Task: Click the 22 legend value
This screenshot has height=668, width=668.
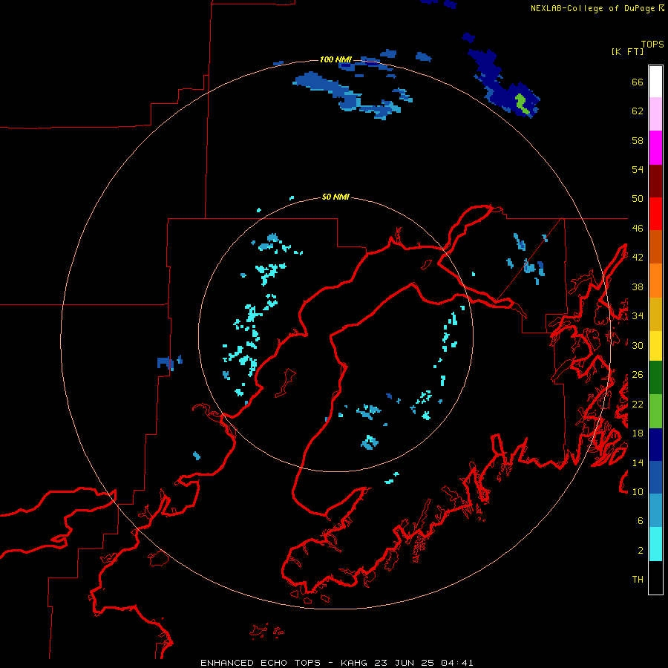Action: coord(638,404)
